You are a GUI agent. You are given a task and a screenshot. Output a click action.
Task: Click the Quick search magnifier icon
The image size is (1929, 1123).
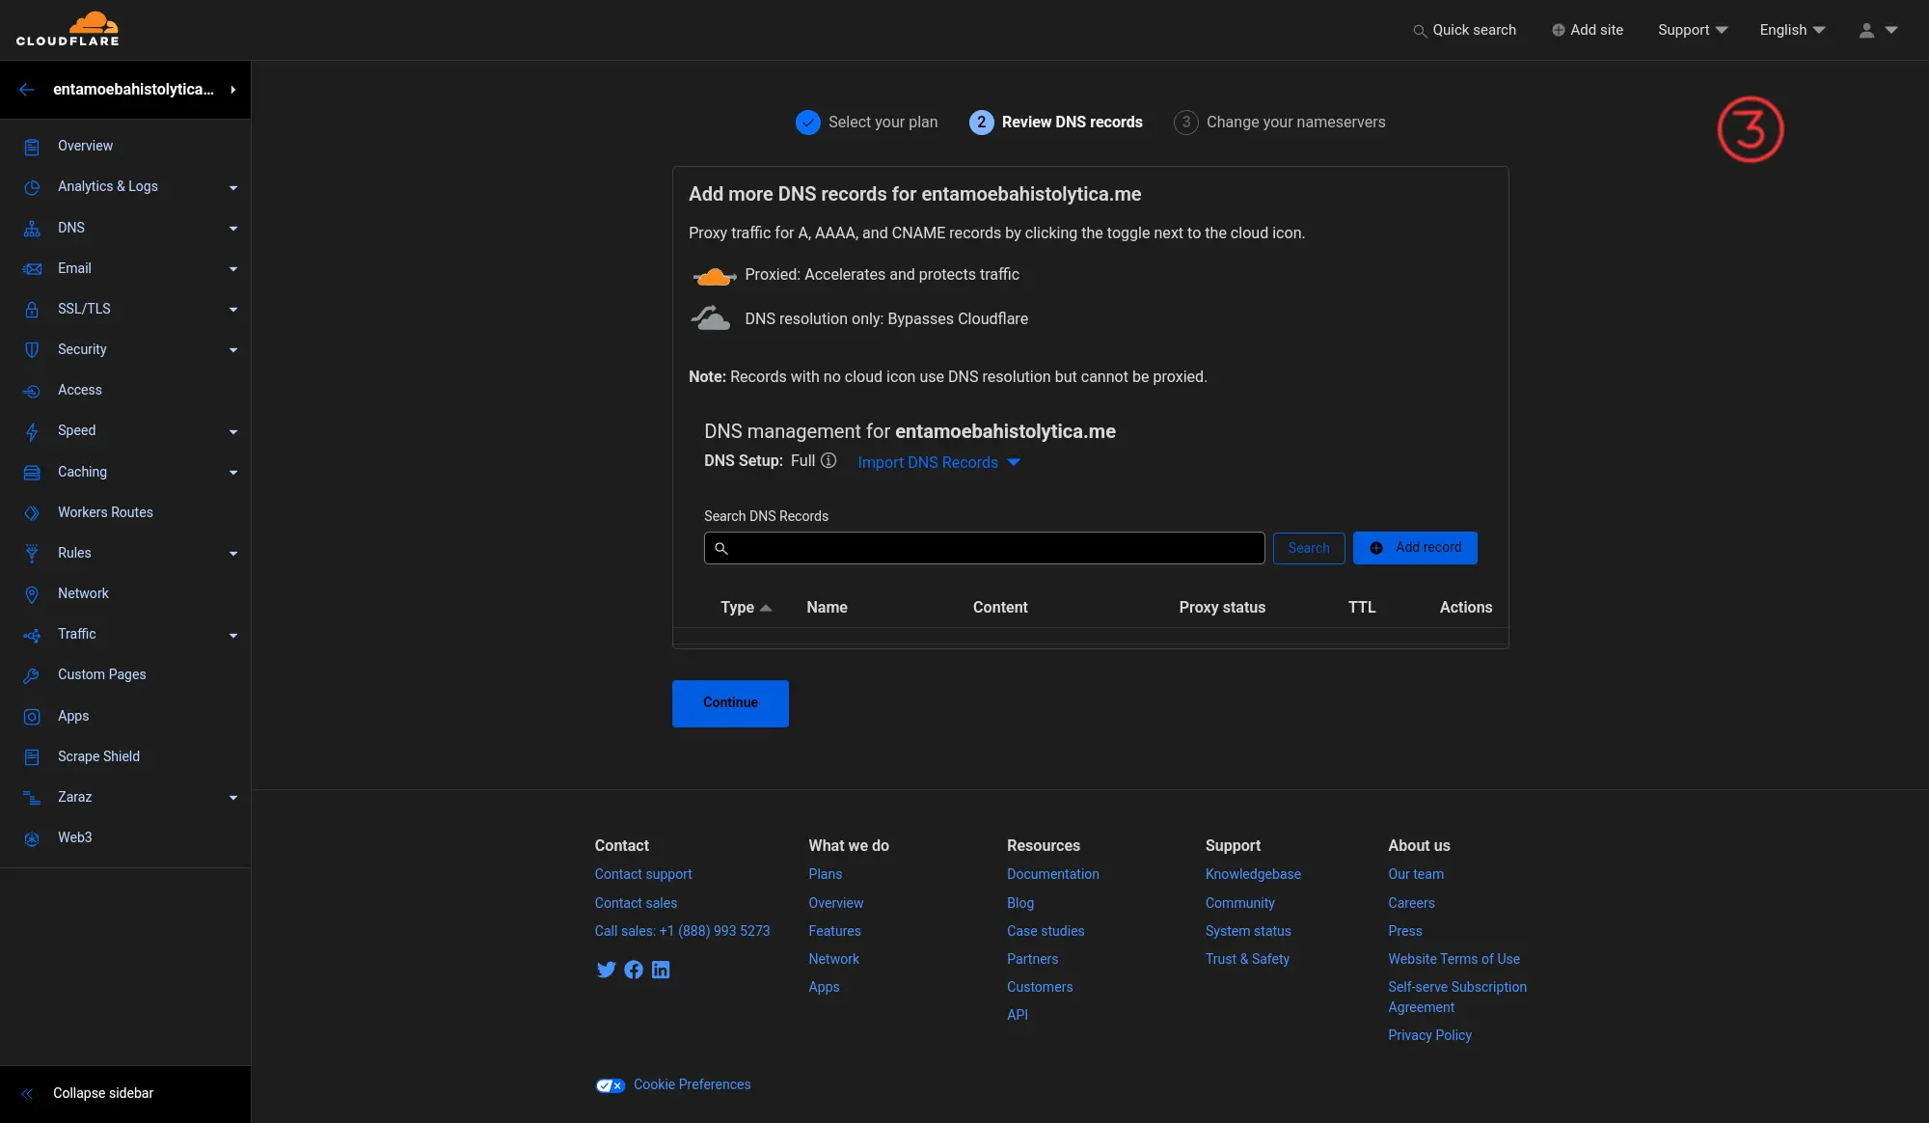point(1420,31)
